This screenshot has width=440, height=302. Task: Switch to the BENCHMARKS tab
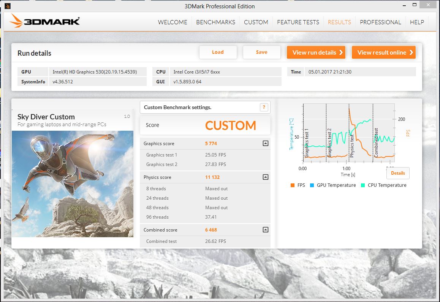pos(215,22)
